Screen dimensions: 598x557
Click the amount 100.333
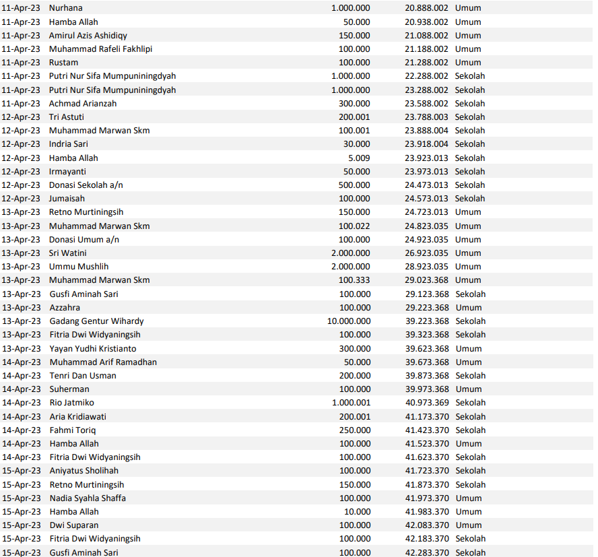coord(354,280)
